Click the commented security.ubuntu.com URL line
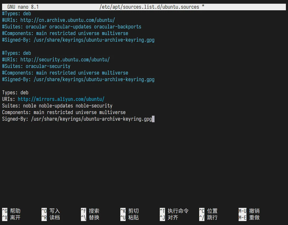The height and width of the screenshot is (225, 288). pyautogui.click(x=56, y=60)
